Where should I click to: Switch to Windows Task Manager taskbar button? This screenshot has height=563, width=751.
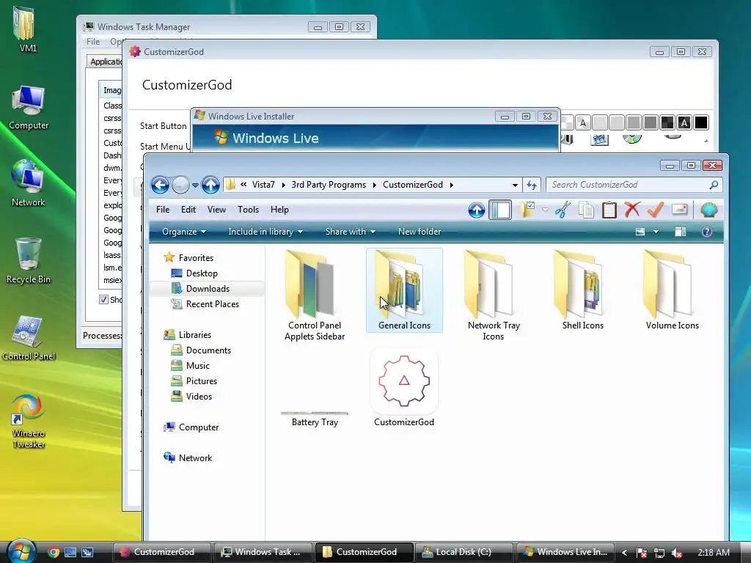[x=263, y=552]
